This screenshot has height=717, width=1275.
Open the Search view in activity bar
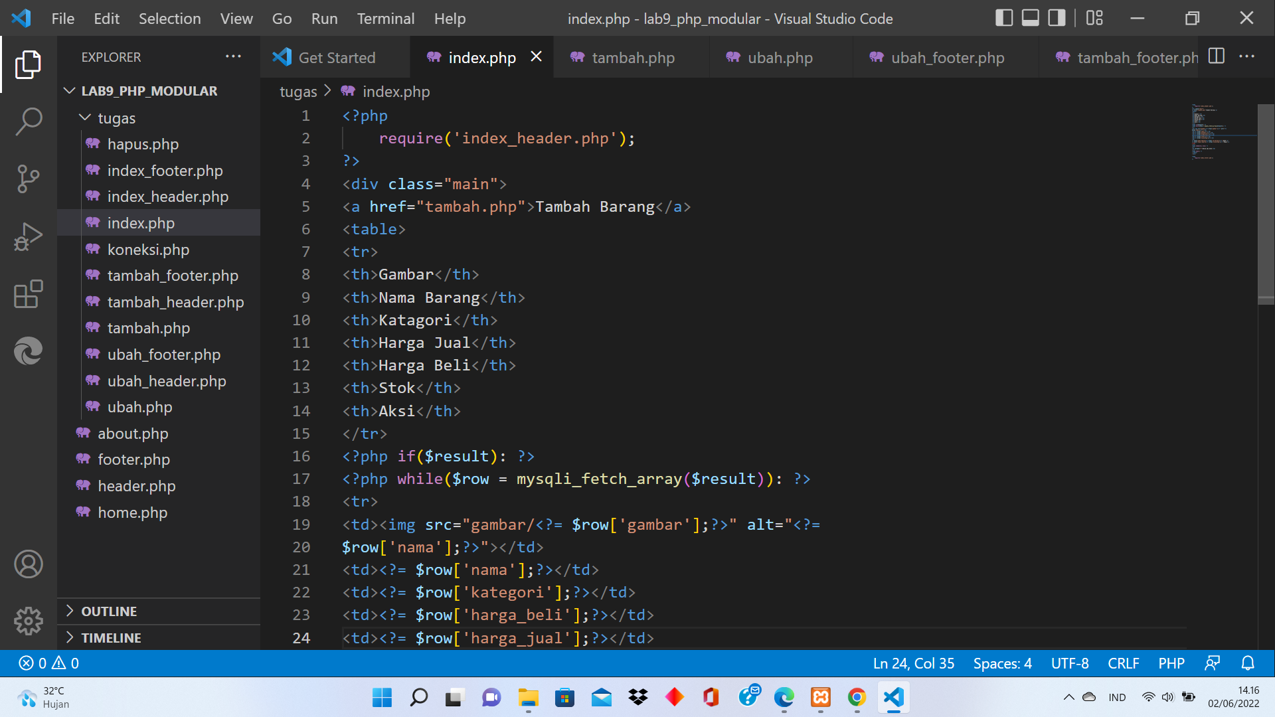(28, 121)
